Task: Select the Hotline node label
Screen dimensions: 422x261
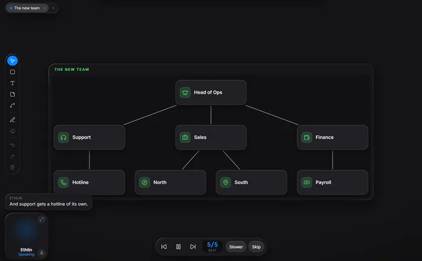Action: tap(80, 183)
